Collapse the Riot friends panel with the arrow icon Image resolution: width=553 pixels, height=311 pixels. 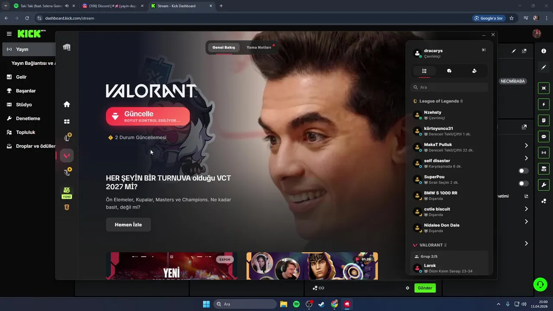483,50
